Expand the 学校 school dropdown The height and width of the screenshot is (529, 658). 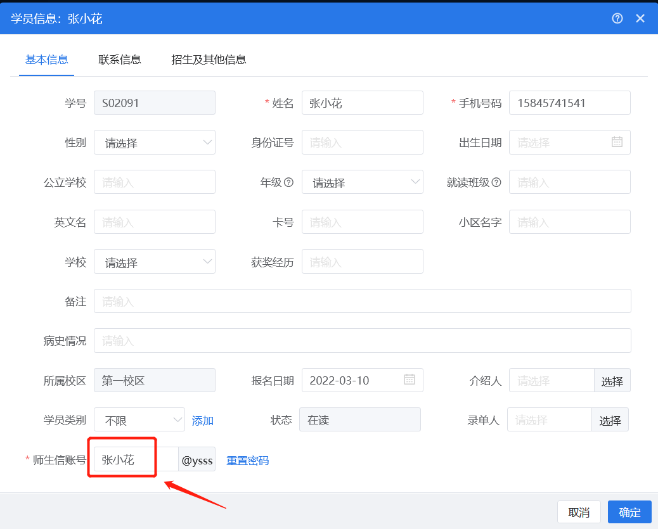(154, 261)
